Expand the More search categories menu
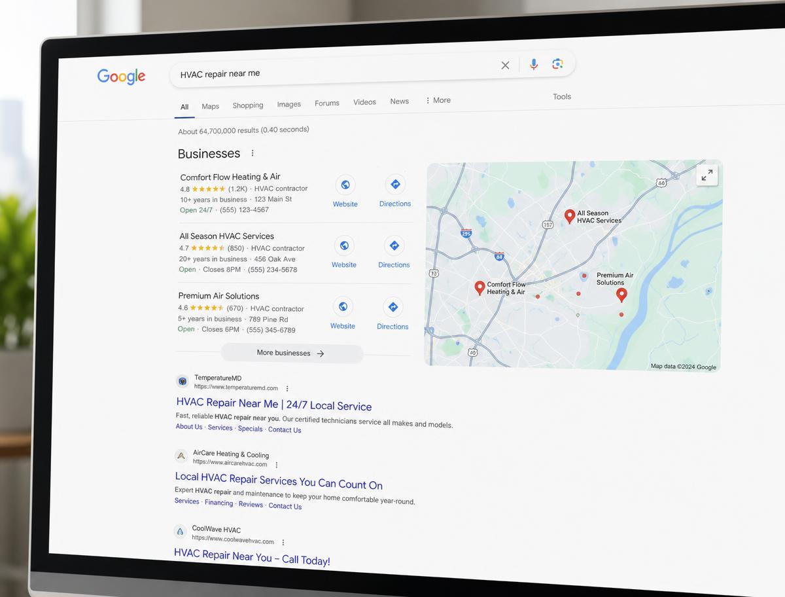 point(438,100)
